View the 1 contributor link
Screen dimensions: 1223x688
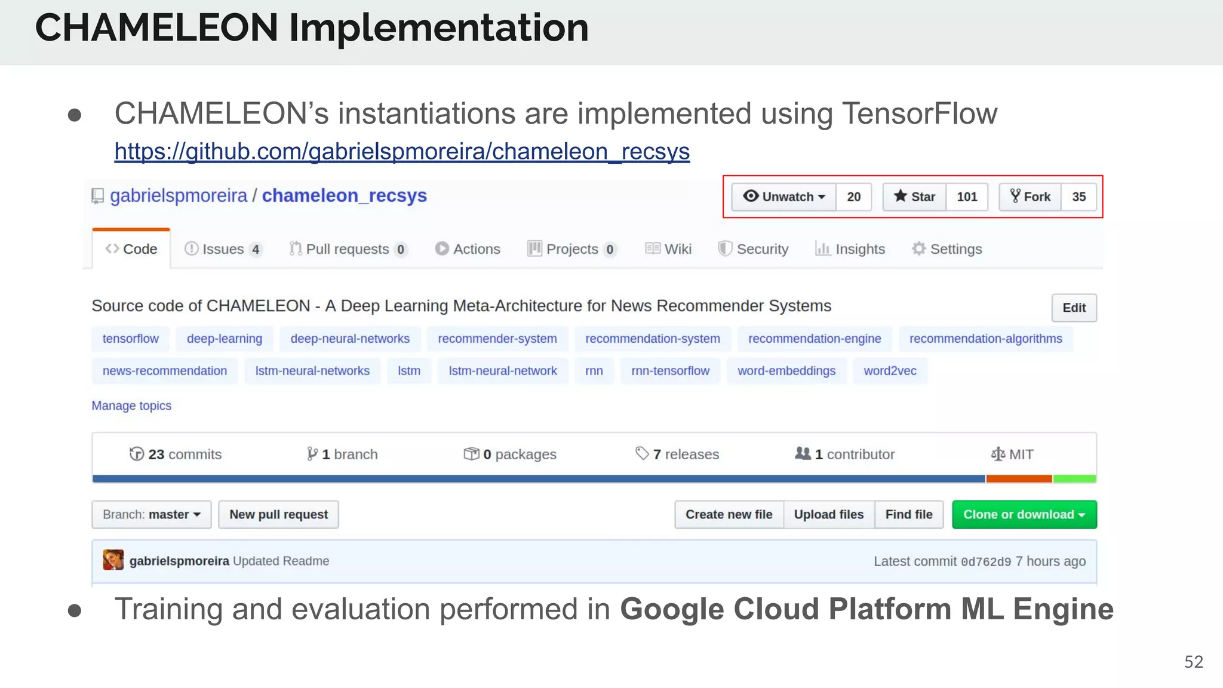[x=845, y=454]
